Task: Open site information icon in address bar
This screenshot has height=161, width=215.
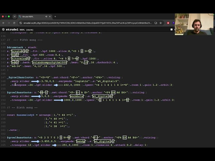Action: point(20,23)
